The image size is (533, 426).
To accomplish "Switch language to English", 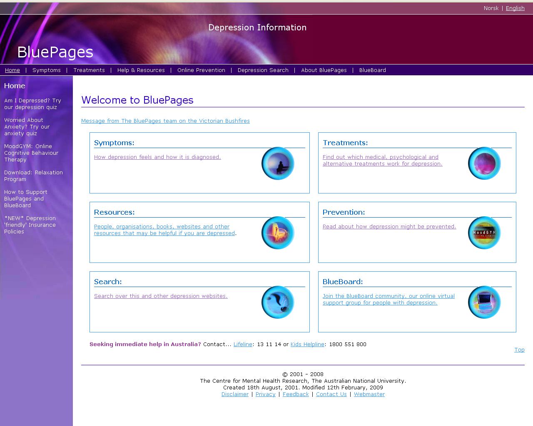I will point(515,8).
